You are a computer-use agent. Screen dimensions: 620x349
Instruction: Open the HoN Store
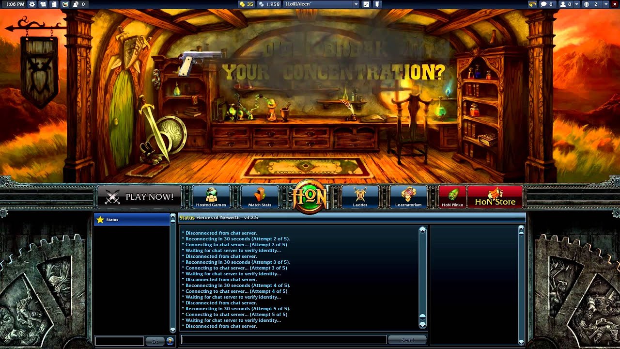tap(495, 197)
